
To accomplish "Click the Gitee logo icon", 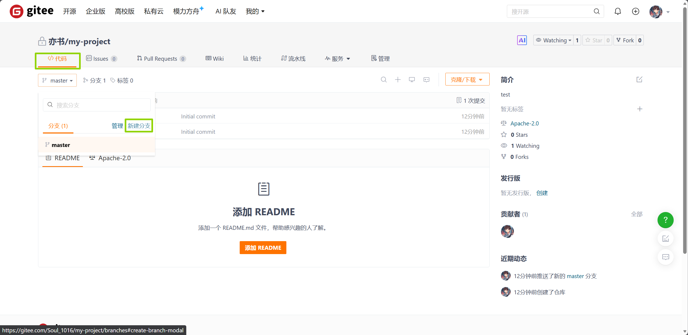I will (x=17, y=11).
